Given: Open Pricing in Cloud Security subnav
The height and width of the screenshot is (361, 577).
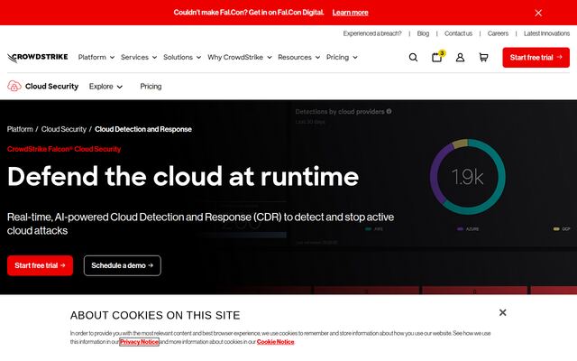Looking at the screenshot, I should 151,87.
